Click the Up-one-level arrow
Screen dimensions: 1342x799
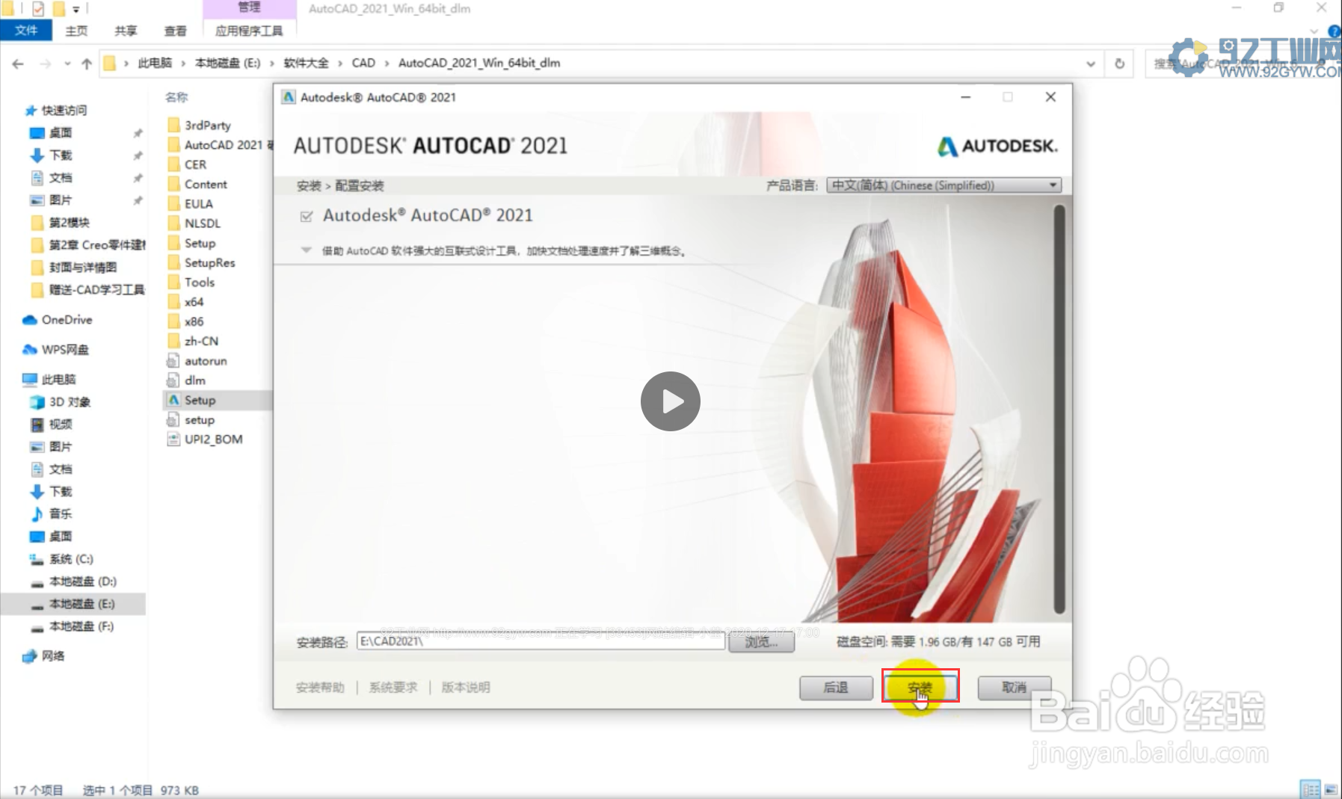tap(87, 64)
